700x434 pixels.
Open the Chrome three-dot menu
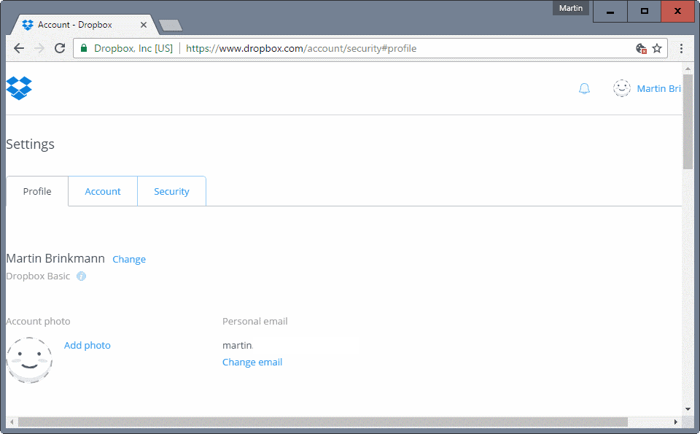click(681, 48)
